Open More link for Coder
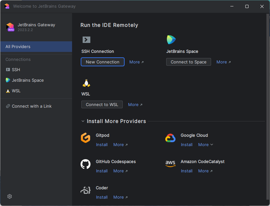Image resolution: width=270 pixels, height=206 pixels. point(120,197)
